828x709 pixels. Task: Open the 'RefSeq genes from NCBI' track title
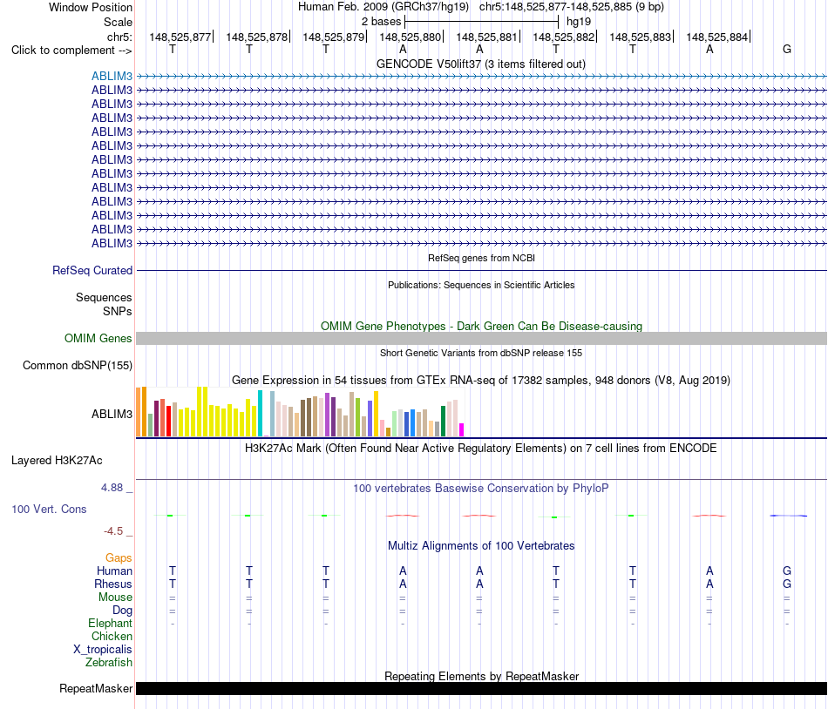[x=481, y=258]
